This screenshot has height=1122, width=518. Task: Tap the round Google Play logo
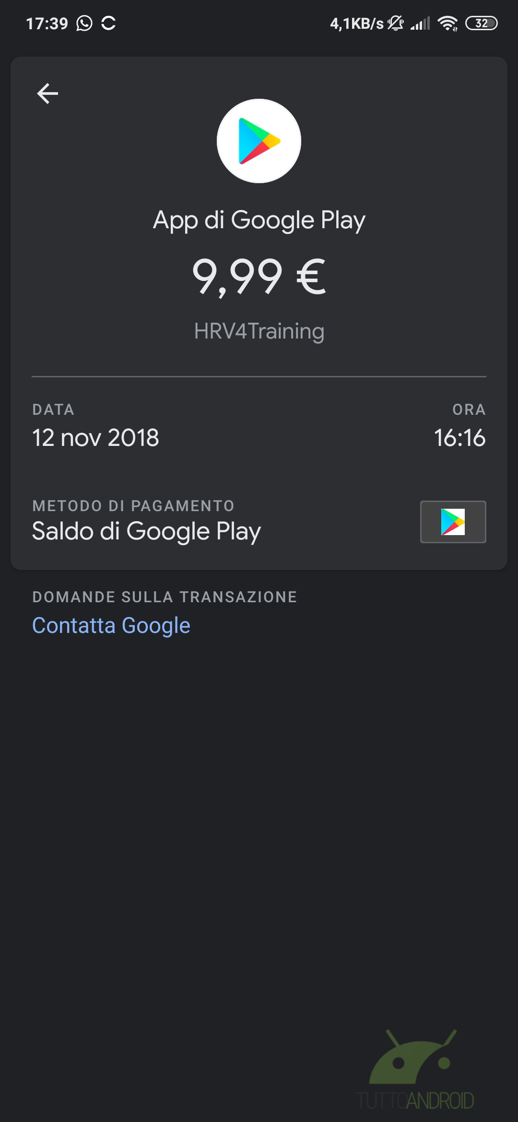pos(259,141)
